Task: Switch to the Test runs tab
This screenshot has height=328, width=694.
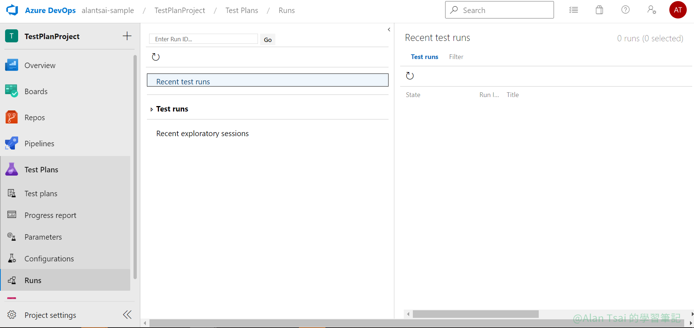Action: (424, 57)
